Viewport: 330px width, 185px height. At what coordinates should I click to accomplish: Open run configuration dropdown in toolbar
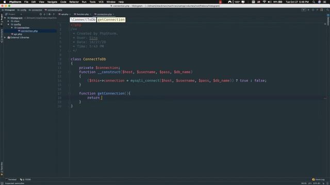tap(304, 10)
